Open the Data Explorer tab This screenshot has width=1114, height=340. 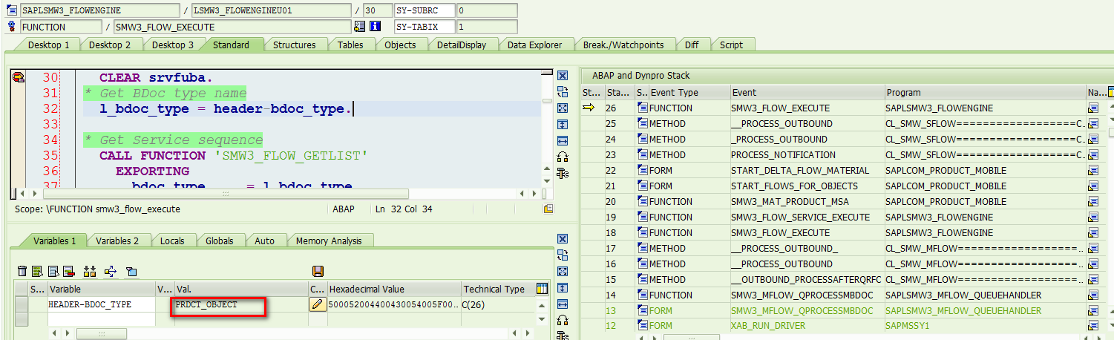pyautogui.click(x=534, y=45)
